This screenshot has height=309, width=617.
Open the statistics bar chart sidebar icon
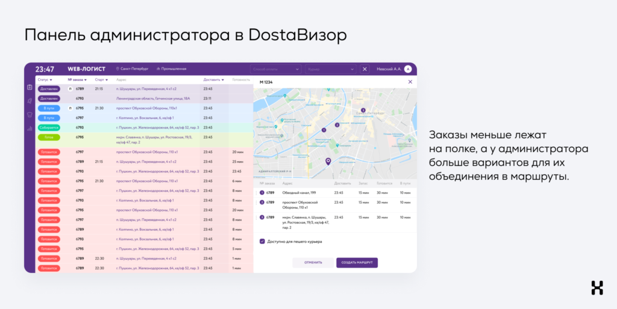click(x=30, y=128)
